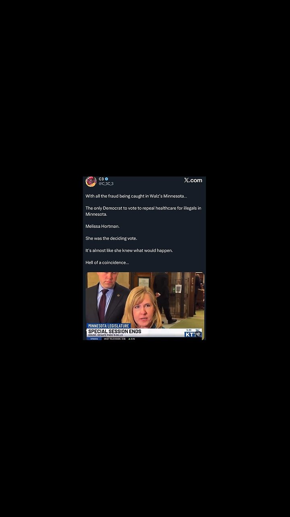Click the MINNESOTA LEGISLATURE banner label

tap(109, 326)
